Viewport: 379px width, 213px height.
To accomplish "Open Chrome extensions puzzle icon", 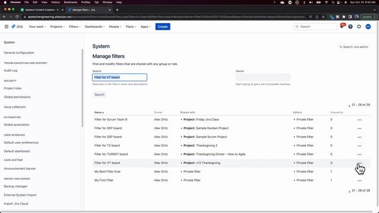I will coord(343,17).
